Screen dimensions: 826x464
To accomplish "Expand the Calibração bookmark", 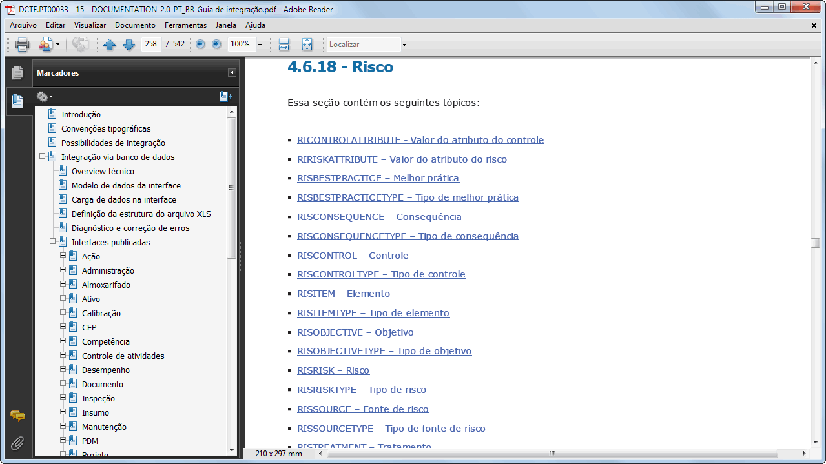I will tap(63, 312).
